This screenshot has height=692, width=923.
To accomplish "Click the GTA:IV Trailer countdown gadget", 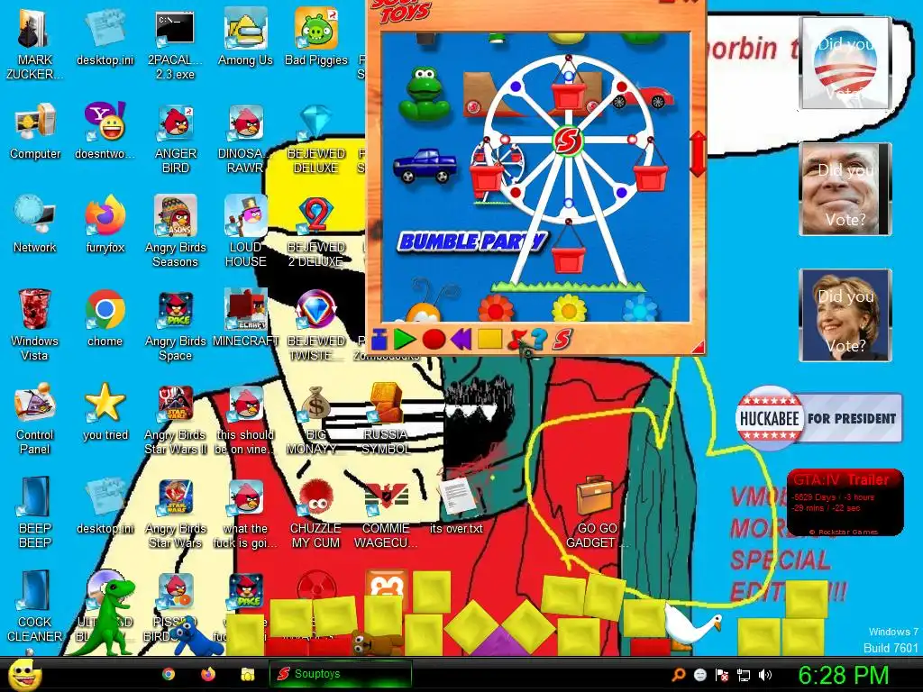I will pyautogui.click(x=845, y=502).
